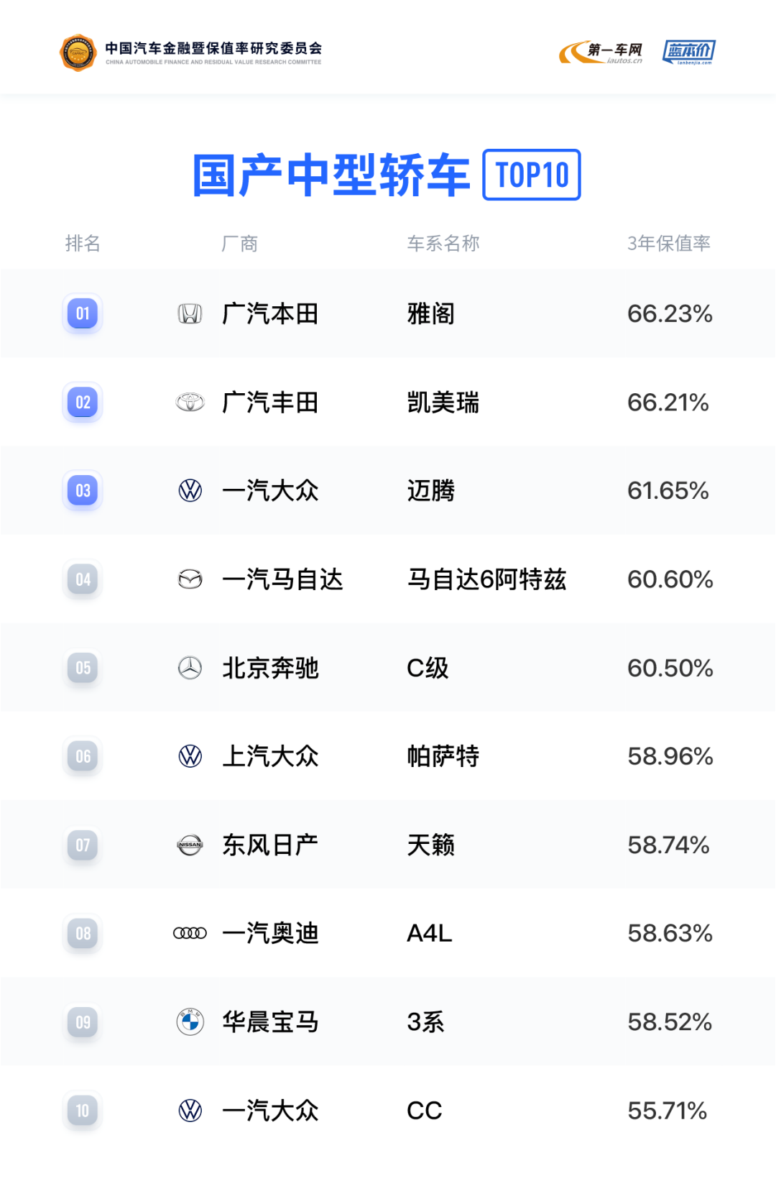Viewport: 776px width, 1194px height.
Task: Click the 第一车网 logo
Action: 601,52
